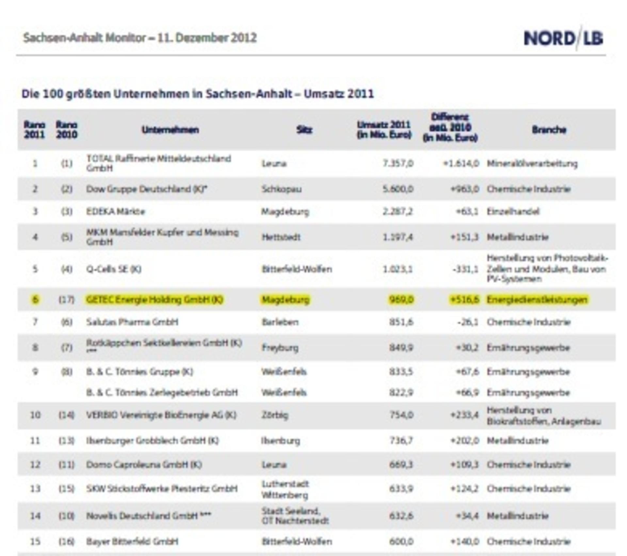
Task: Click the 'EDEKA Märkte' company name
Action: pyautogui.click(x=115, y=211)
